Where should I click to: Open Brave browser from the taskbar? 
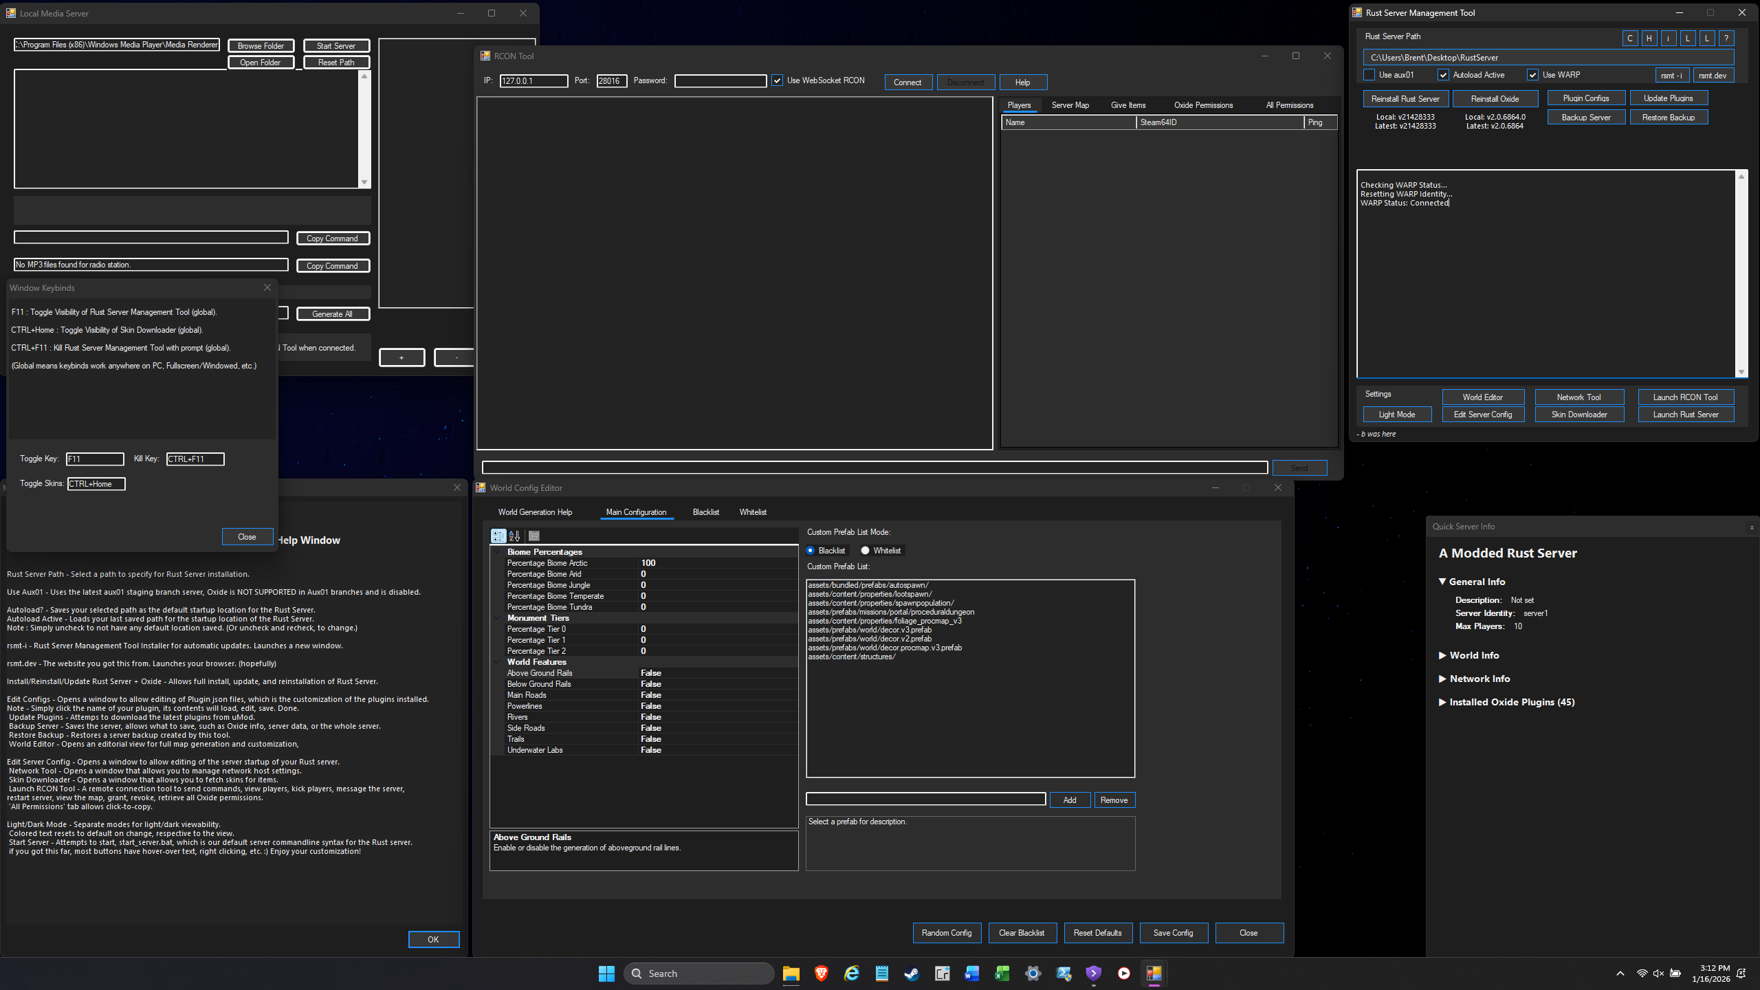(820, 973)
